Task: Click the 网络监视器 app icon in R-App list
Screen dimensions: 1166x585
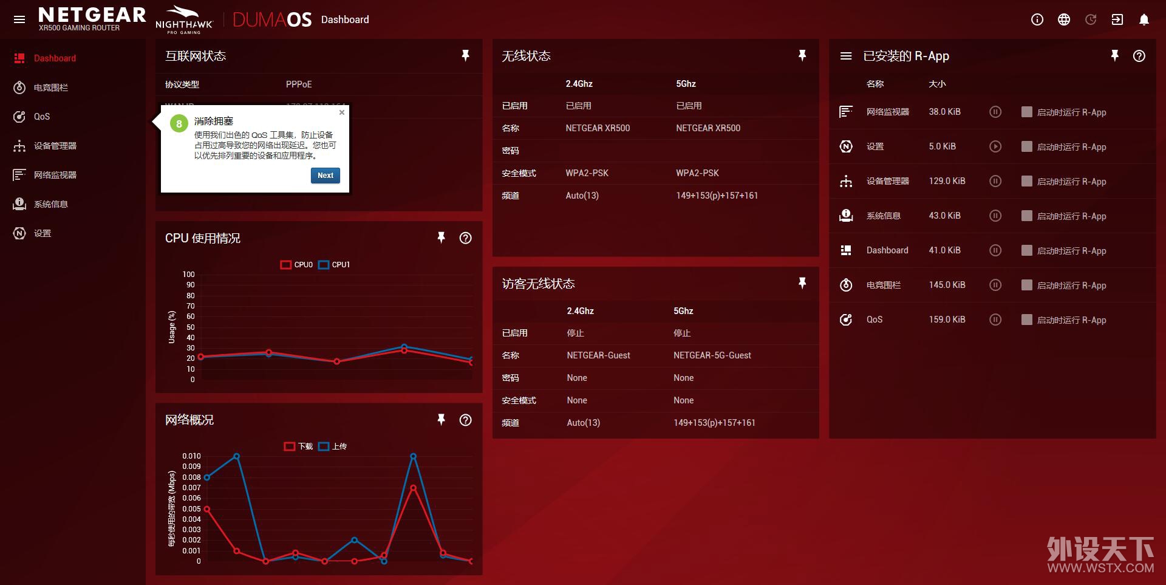Action: pyautogui.click(x=846, y=112)
